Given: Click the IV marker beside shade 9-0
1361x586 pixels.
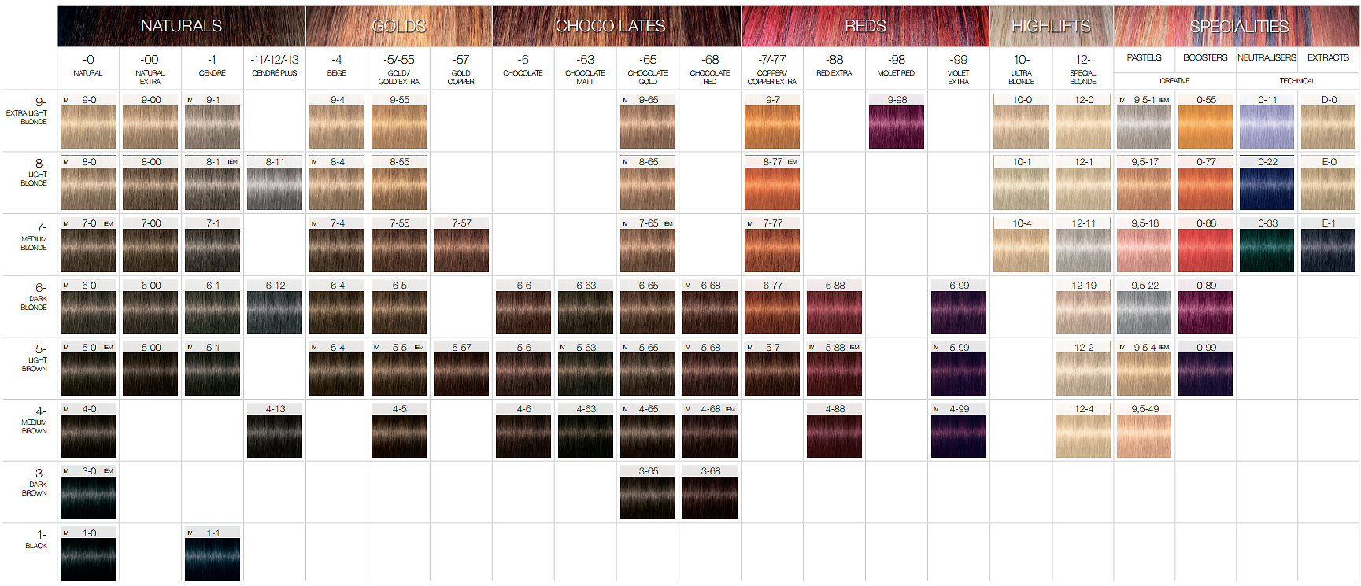Looking at the screenshot, I should 67,101.
